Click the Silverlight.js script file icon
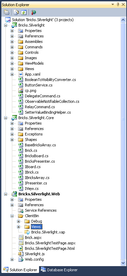 [x=21, y=254]
